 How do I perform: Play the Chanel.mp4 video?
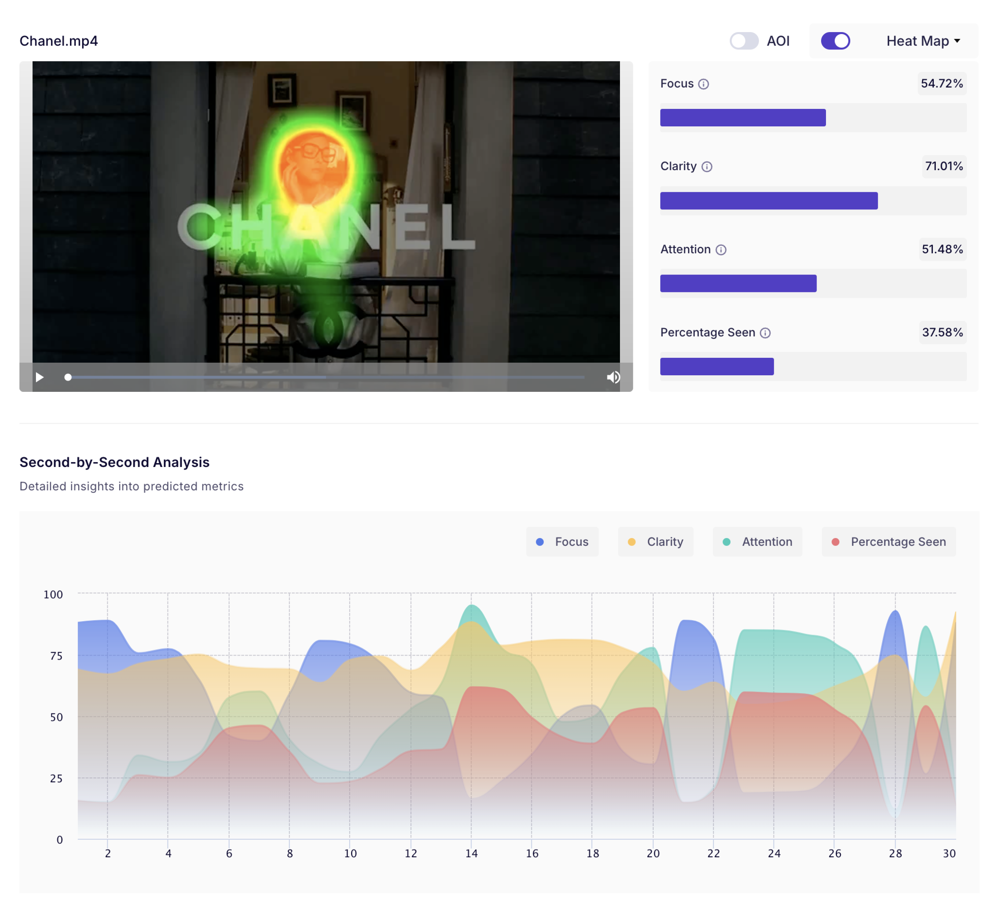40,377
